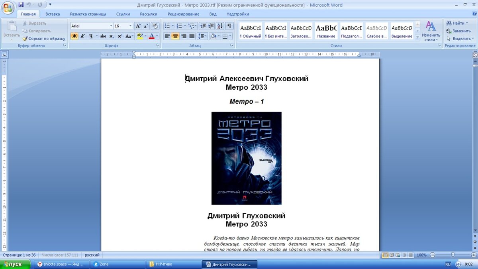Align text to the right
The width and height of the screenshot is (478, 269).
point(184,36)
